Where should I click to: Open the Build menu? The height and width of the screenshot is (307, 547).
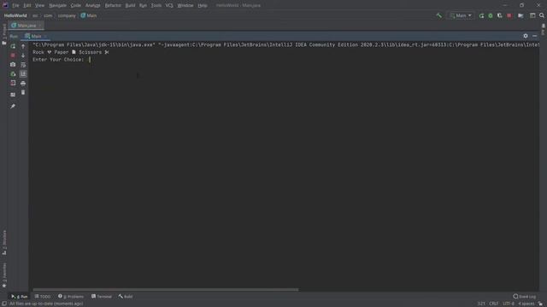[x=130, y=6]
